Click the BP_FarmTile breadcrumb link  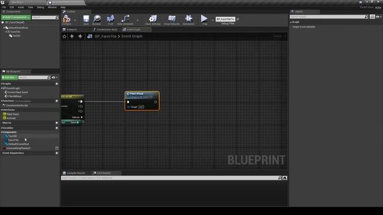105,36
